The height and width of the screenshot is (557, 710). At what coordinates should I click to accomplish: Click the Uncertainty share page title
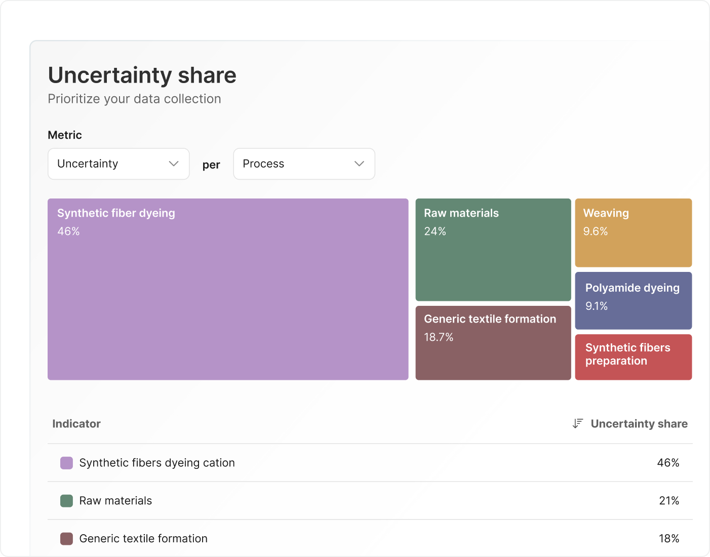pos(142,75)
